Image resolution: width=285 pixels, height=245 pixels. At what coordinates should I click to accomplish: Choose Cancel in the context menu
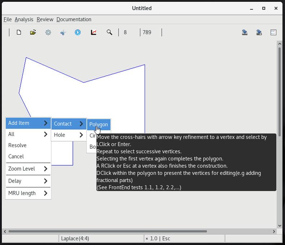coord(16,157)
